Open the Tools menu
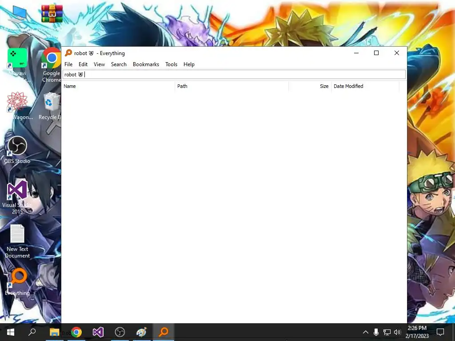Viewport: 455px width, 341px height. coord(171,64)
